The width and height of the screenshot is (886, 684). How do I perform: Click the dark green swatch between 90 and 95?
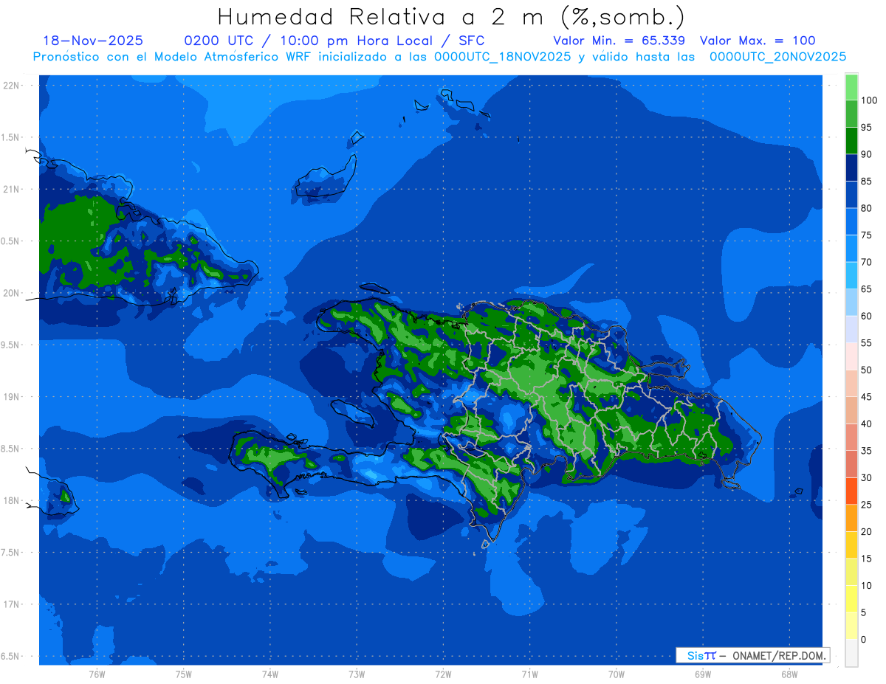(851, 141)
